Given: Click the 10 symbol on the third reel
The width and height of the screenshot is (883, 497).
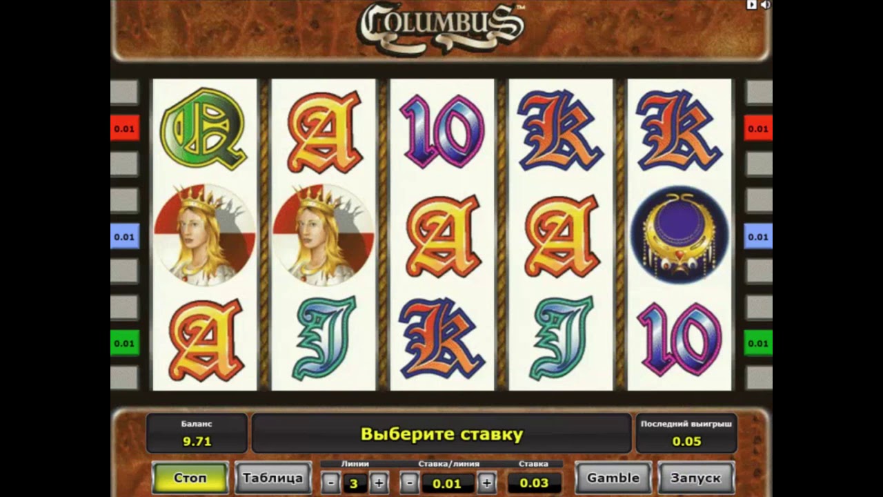Looking at the screenshot, I should 442,130.
